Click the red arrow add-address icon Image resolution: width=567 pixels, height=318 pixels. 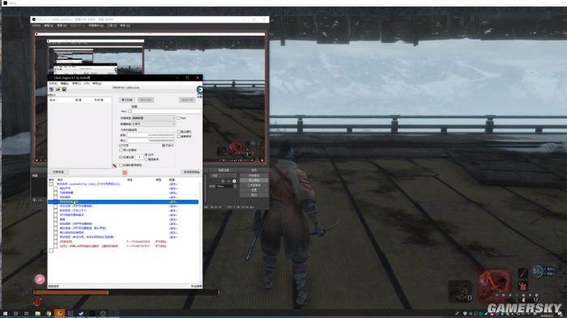click(x=115, y=166)
